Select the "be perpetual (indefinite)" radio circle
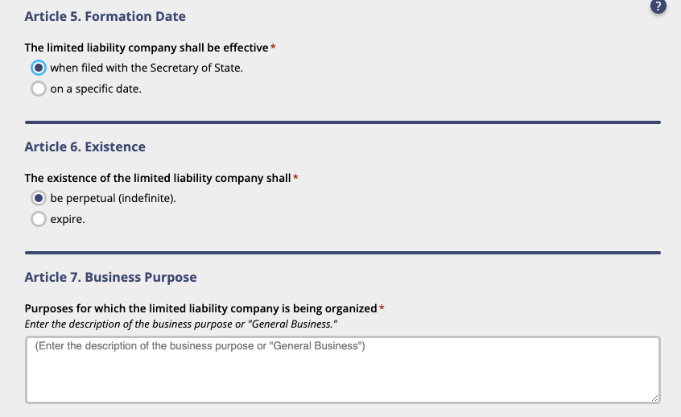 pos(39,198)
